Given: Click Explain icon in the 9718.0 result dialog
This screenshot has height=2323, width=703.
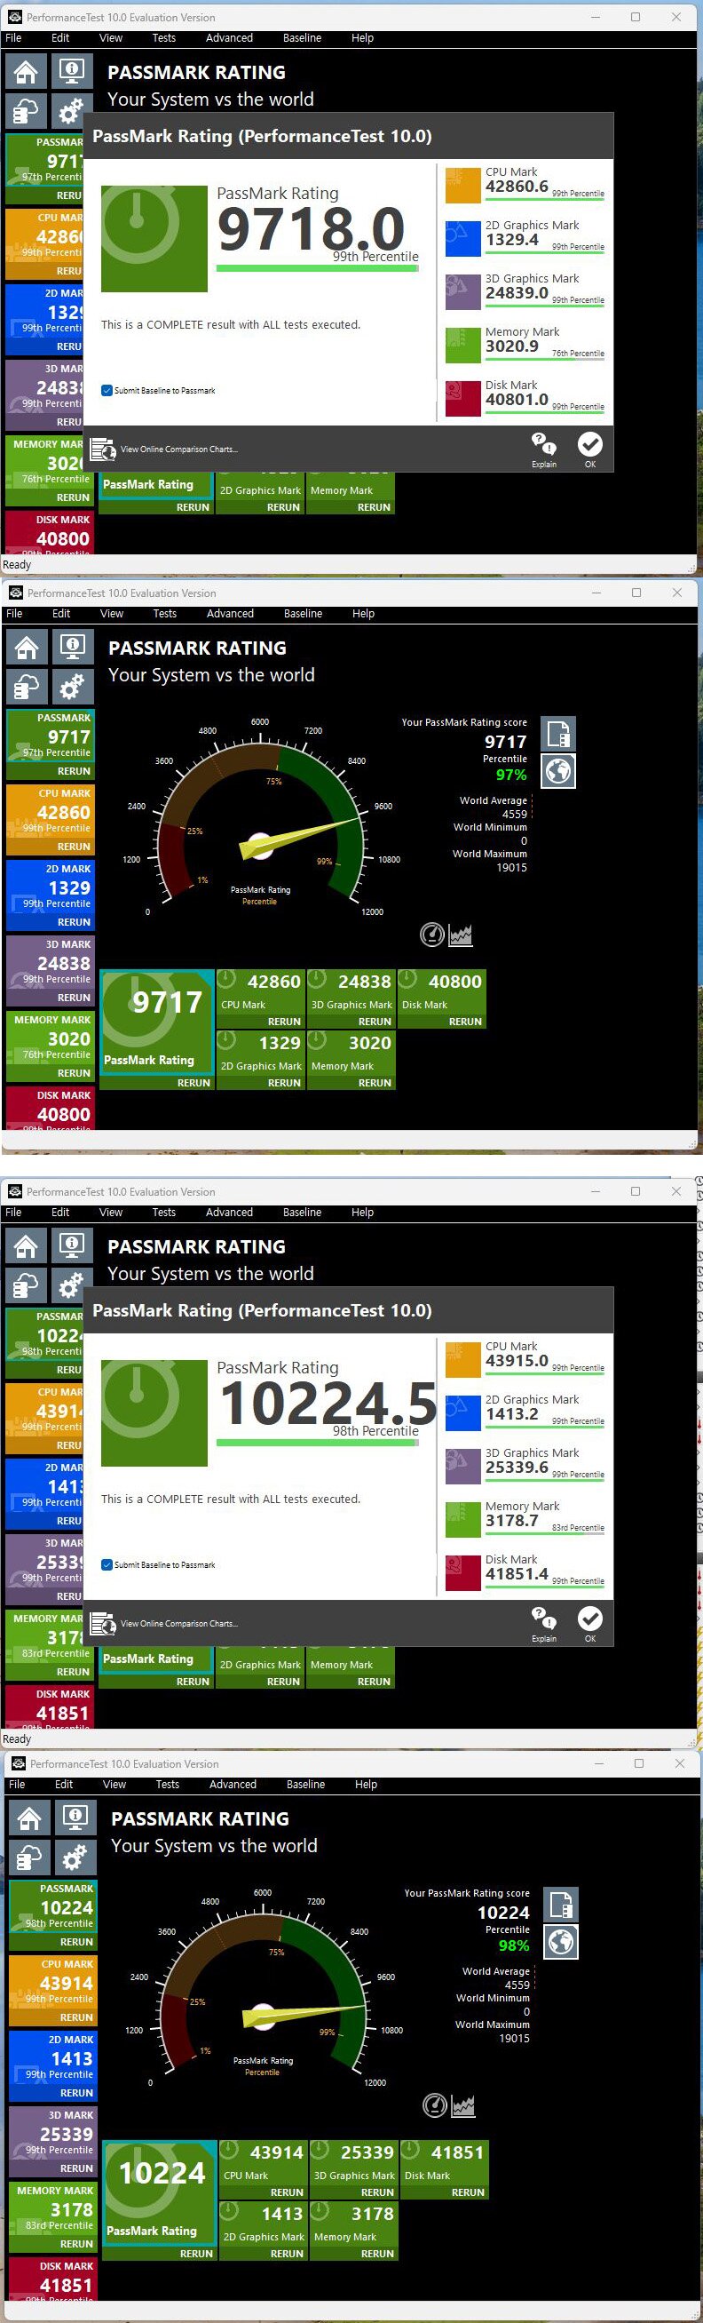Looking at the screenshot, I should click(543, 449).
